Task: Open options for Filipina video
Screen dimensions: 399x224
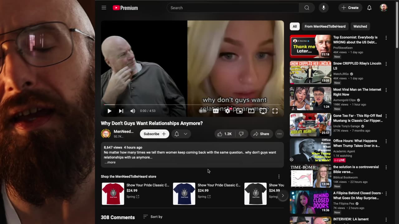Action: pos(386,194)
